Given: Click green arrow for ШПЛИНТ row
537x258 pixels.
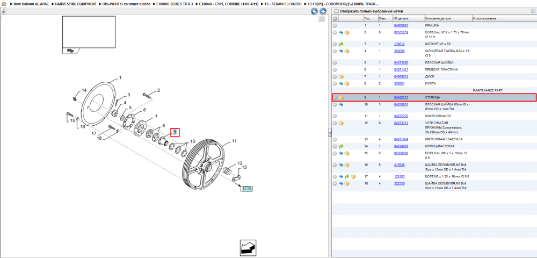Looking at the screenshot, I should click(341, 44).
